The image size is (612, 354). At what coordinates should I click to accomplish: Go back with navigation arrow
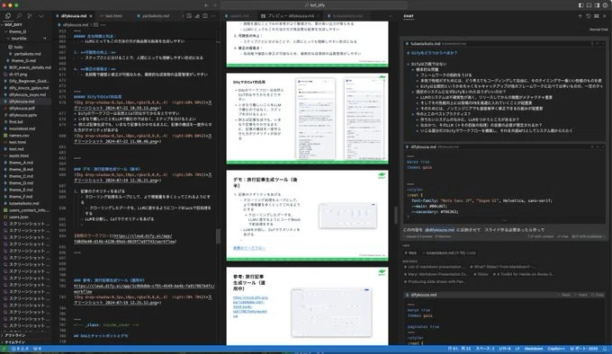(206, 5)
